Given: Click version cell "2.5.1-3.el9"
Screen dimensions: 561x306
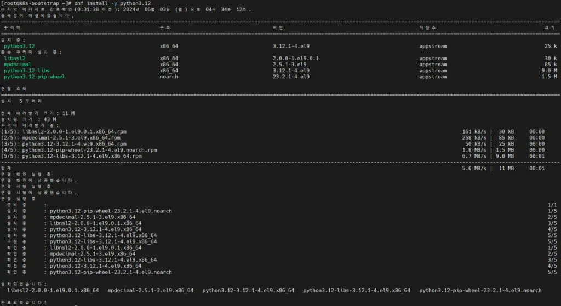Looking at the screenshot, I should [x=289, y=65].
